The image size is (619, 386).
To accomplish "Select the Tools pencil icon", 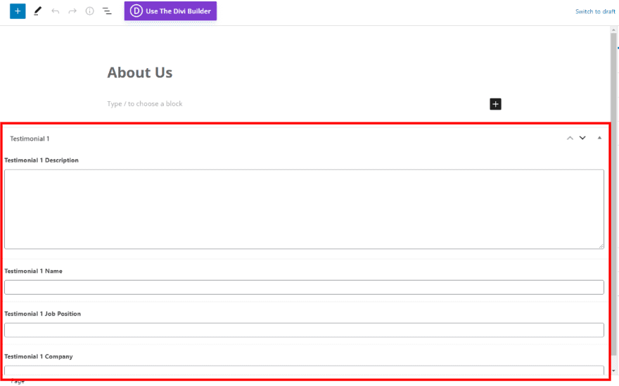I will 37,11.
